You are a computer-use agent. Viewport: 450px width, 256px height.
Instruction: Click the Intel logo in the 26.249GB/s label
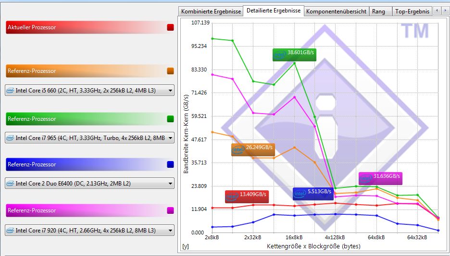tap(238, 150)
